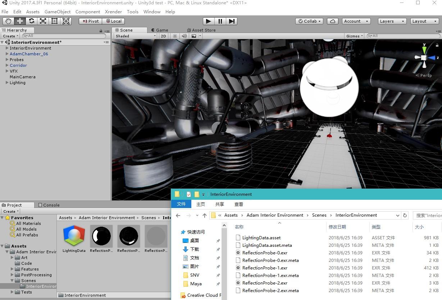Click Create in the Hierarchy panel
Image resolution: width=442 pixels, height=300 pixels.
(10, 36)
